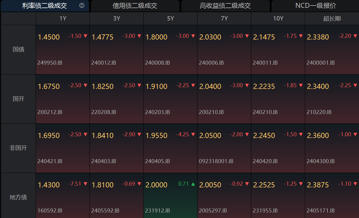The height and width of the screenshot is (218, 359).
Task: Click the 国开 7Y yield 2.0400
Action: click(210, 86)
